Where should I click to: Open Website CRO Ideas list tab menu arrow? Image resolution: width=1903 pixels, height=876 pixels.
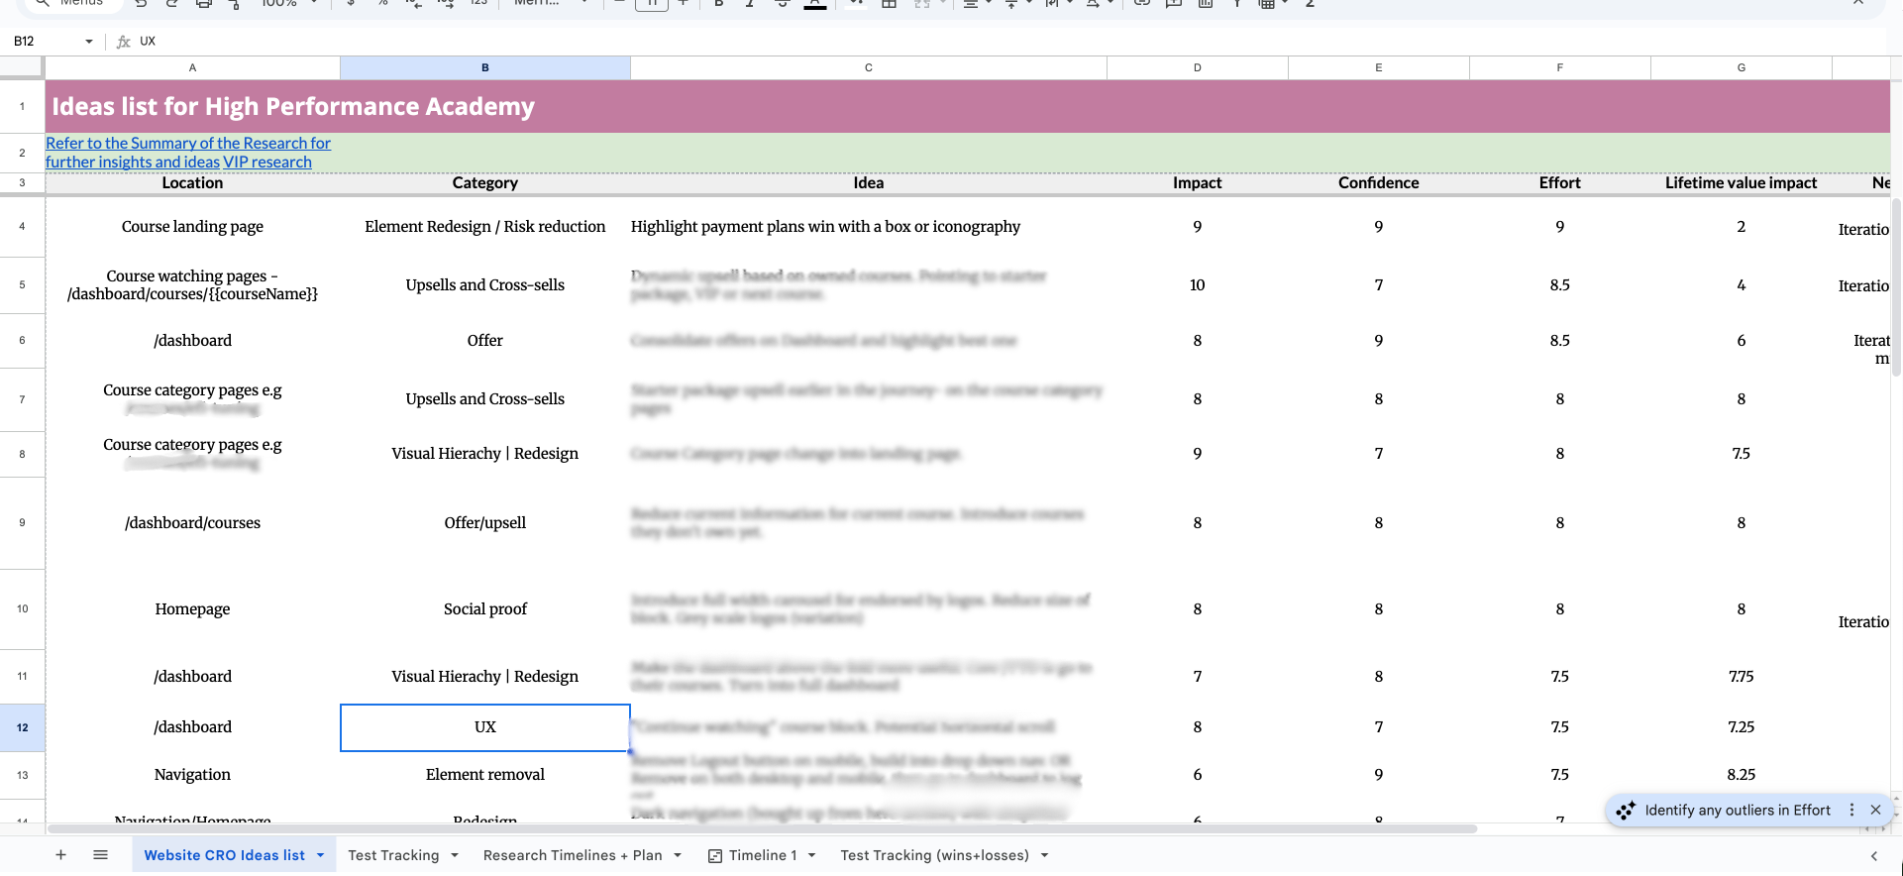tap(320, 855)
